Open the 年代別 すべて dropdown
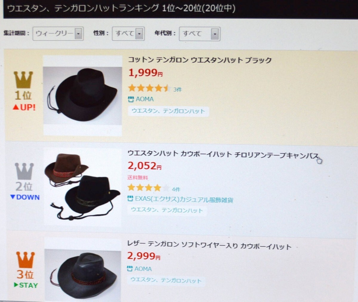 pos(200,34)
